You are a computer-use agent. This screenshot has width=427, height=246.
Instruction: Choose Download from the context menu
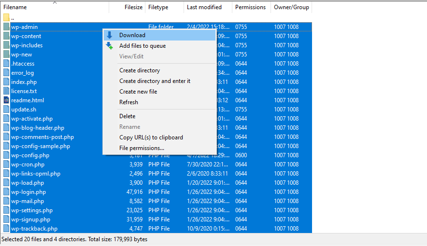point(159,35)
